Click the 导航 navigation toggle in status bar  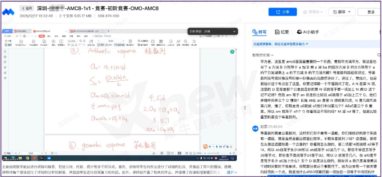click(x=7, y=153)
